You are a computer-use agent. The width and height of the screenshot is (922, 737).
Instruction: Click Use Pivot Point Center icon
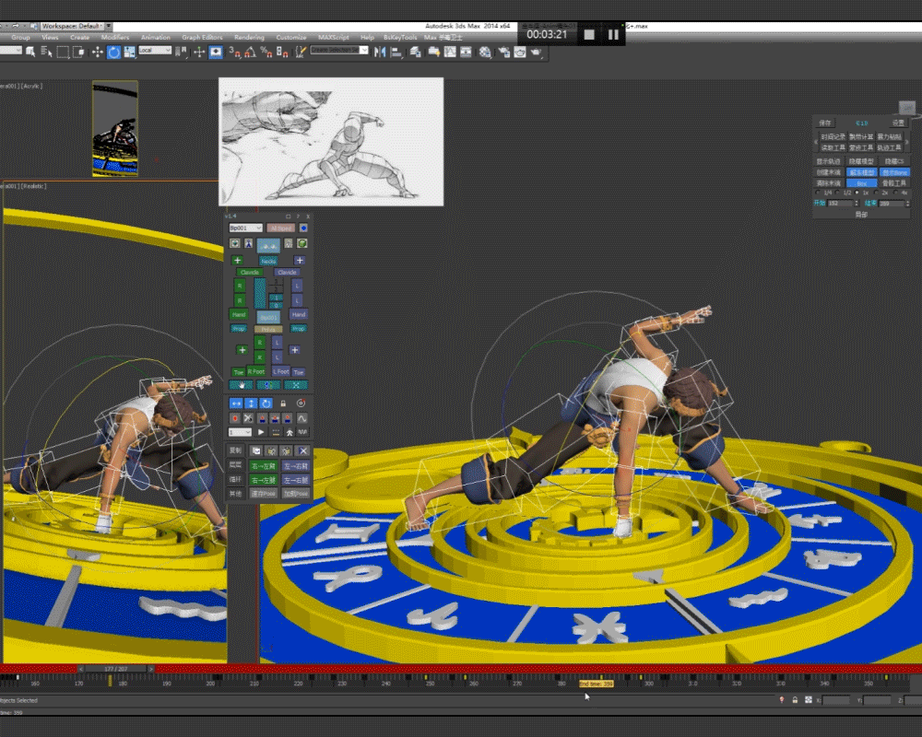[183, 52]
